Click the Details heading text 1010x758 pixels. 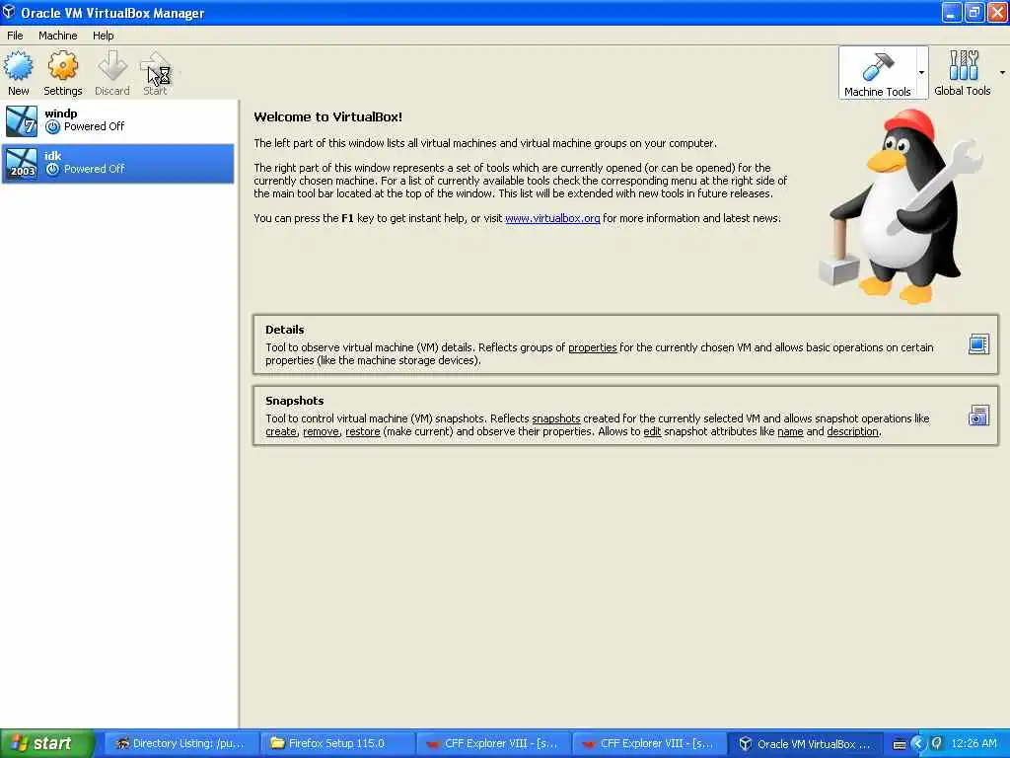click(x=285, y=330)
